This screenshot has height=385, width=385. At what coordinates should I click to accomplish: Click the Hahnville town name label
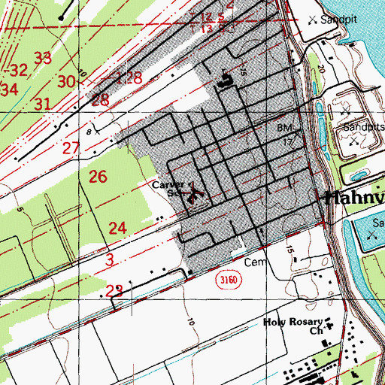click(x=355, y=199)
